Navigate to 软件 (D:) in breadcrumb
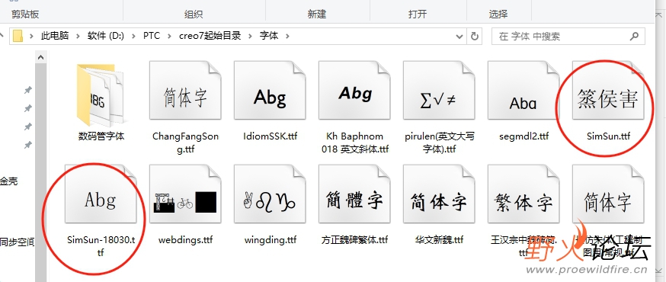Screen dimensions: 666x282 pyautogui.click(x=106, y=36)
